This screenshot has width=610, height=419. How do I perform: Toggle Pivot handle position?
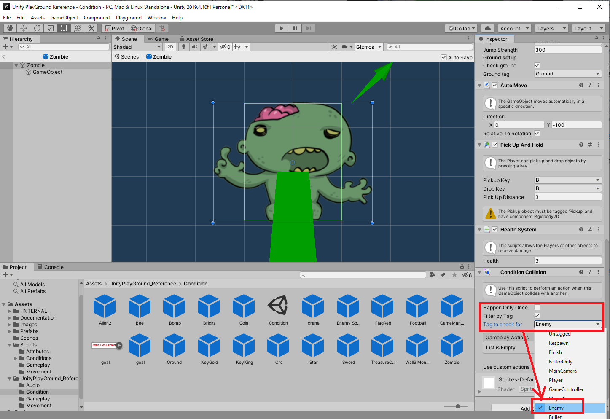(x=115, y=28)
